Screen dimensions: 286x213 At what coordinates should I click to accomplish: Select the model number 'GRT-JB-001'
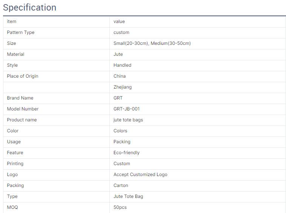tap(126, 109)
